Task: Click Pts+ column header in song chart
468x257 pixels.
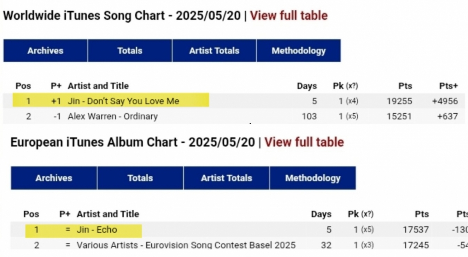Action: [448, 86]
